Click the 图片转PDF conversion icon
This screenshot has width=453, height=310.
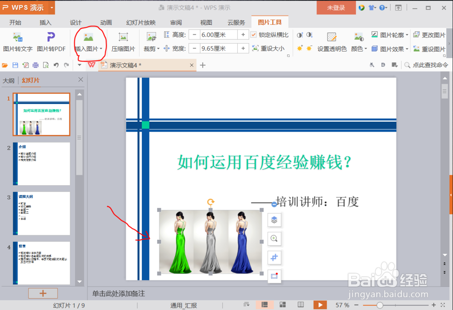click(51, 41)
